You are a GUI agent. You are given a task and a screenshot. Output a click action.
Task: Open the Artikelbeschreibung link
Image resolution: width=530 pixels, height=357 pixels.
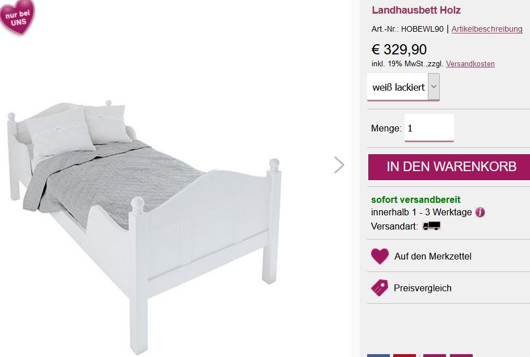[x=487, y=29]
